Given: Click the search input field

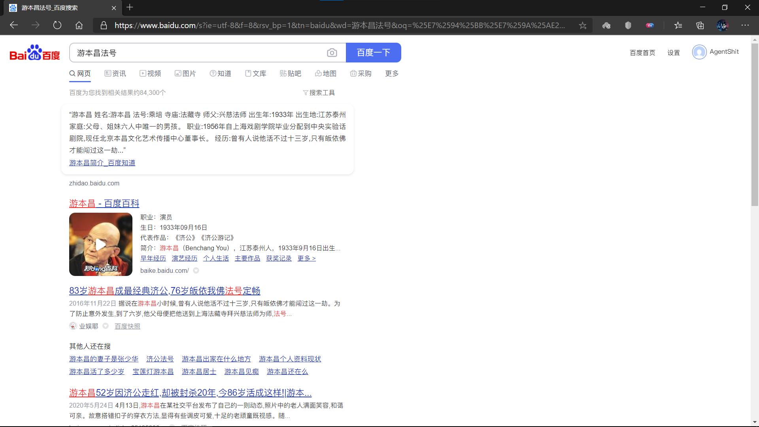Looking at the screenshot, I should pos(198,53).
